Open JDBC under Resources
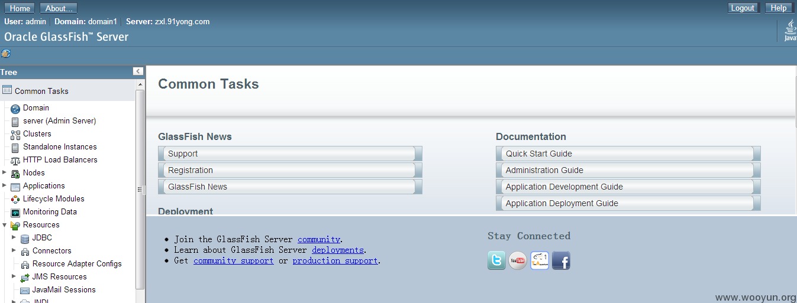The width and height of the screenshot is (797, 303). click(x=42, y=237)
